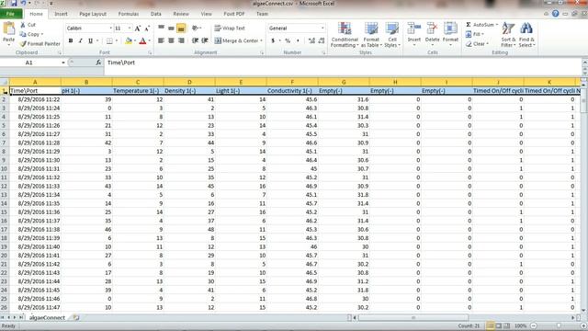Align text right
The height and width of the screenshot is (331, 588).
[181, 40]
